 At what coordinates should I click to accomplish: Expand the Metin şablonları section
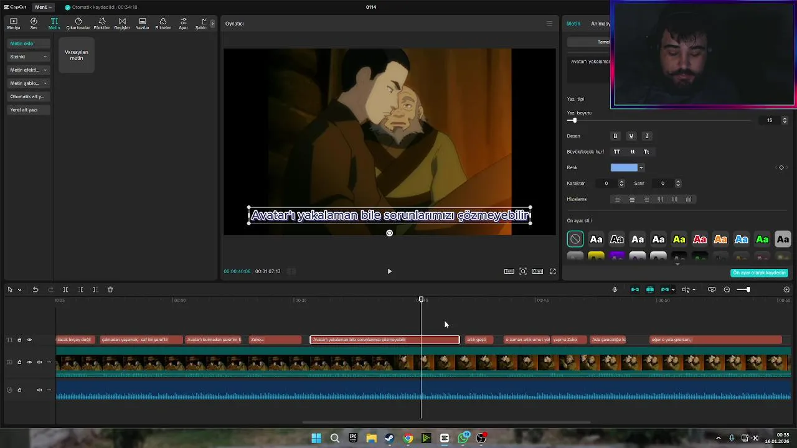[x=29, y=83]
